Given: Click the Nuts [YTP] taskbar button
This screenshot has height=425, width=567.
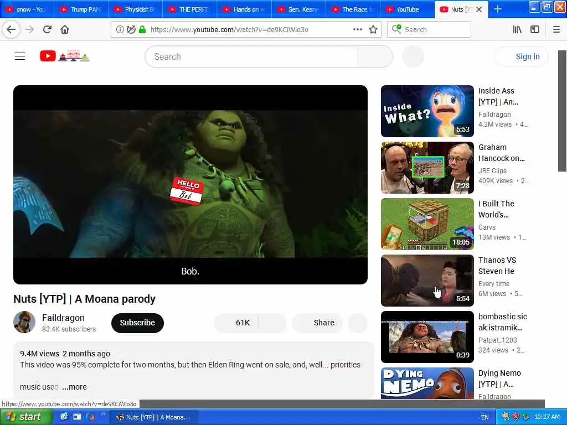Looking at the screenshot, I should pos(154,417).
